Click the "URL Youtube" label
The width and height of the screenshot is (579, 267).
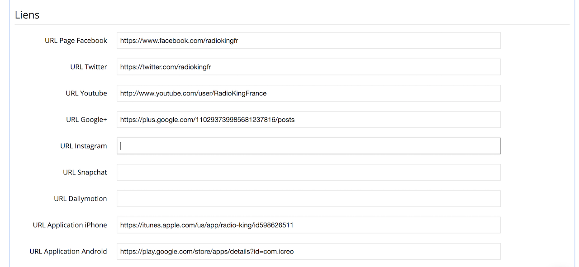(x=86, y=93)
